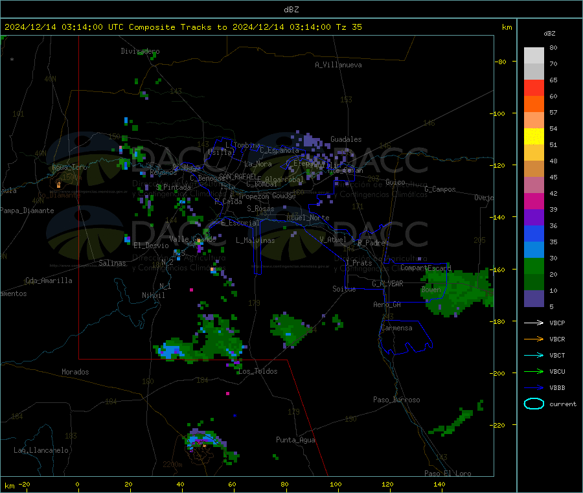This screenshot has height=493, width=583.
Task: Select the 'Punta_Agua' label
Action: 295,440
